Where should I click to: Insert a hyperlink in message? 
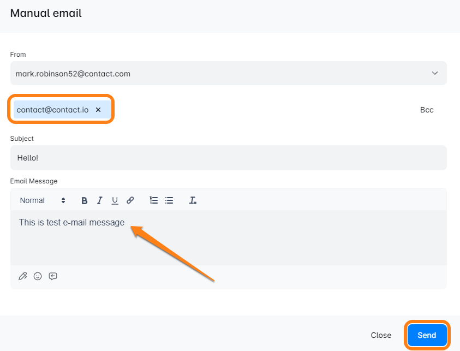coord(130,200)
